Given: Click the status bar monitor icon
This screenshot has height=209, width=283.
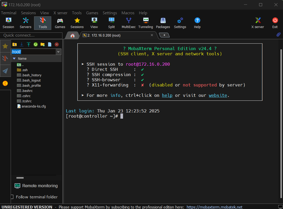Looking at the screenshot, I should click(280, 207).
